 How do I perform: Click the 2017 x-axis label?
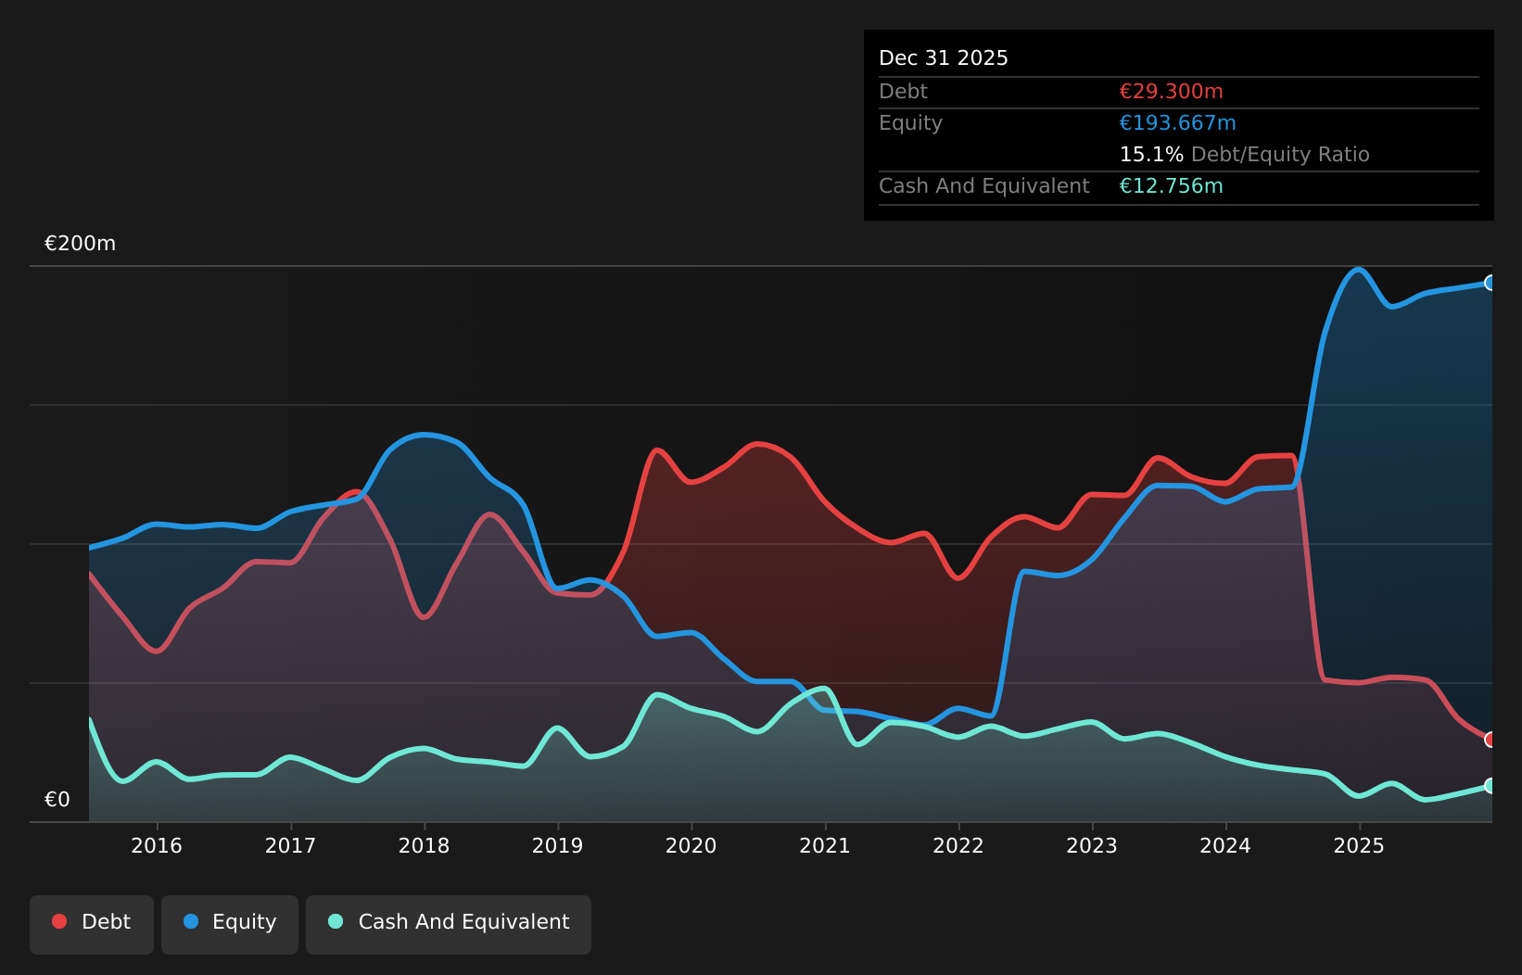click(x=290, y=845)
